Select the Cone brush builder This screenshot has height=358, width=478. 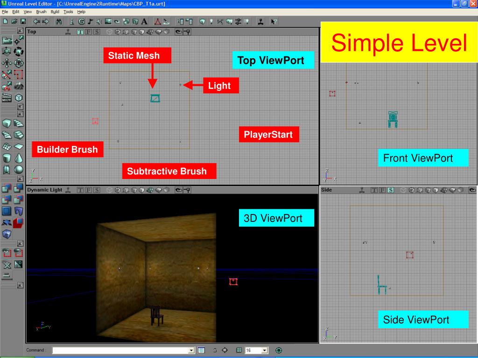[x=19, y=158]
